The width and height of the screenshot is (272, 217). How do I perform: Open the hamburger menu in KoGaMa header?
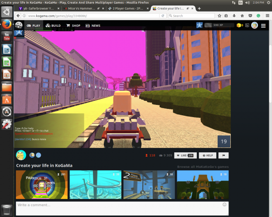coord(263,25)
